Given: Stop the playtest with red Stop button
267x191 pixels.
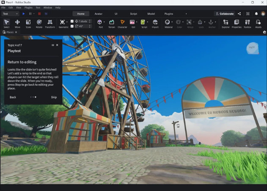Looking at the screenshot, I should (x=39, y=14).
